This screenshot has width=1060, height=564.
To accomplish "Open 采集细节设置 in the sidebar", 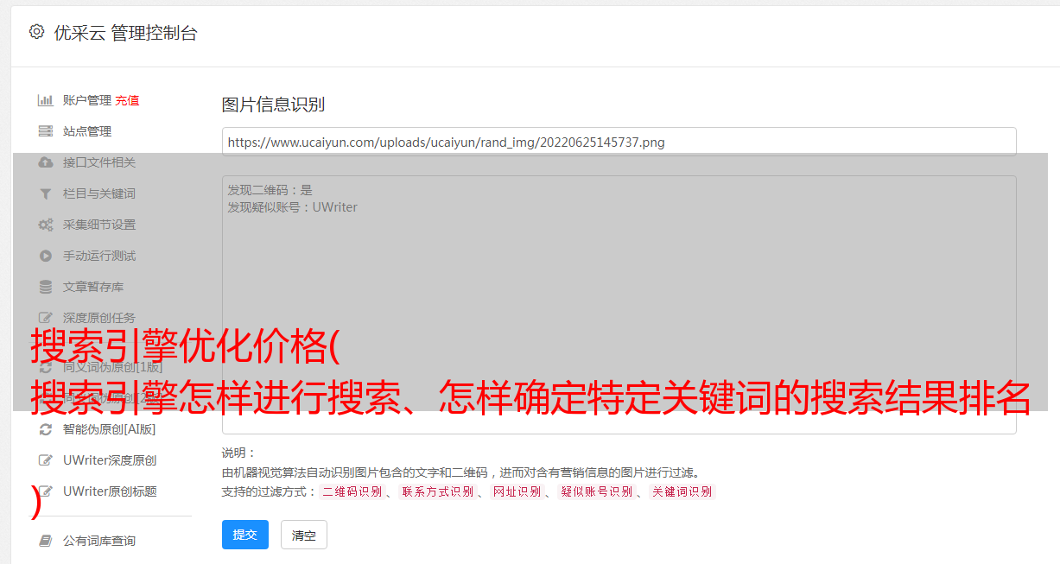I will pos(99,225).
